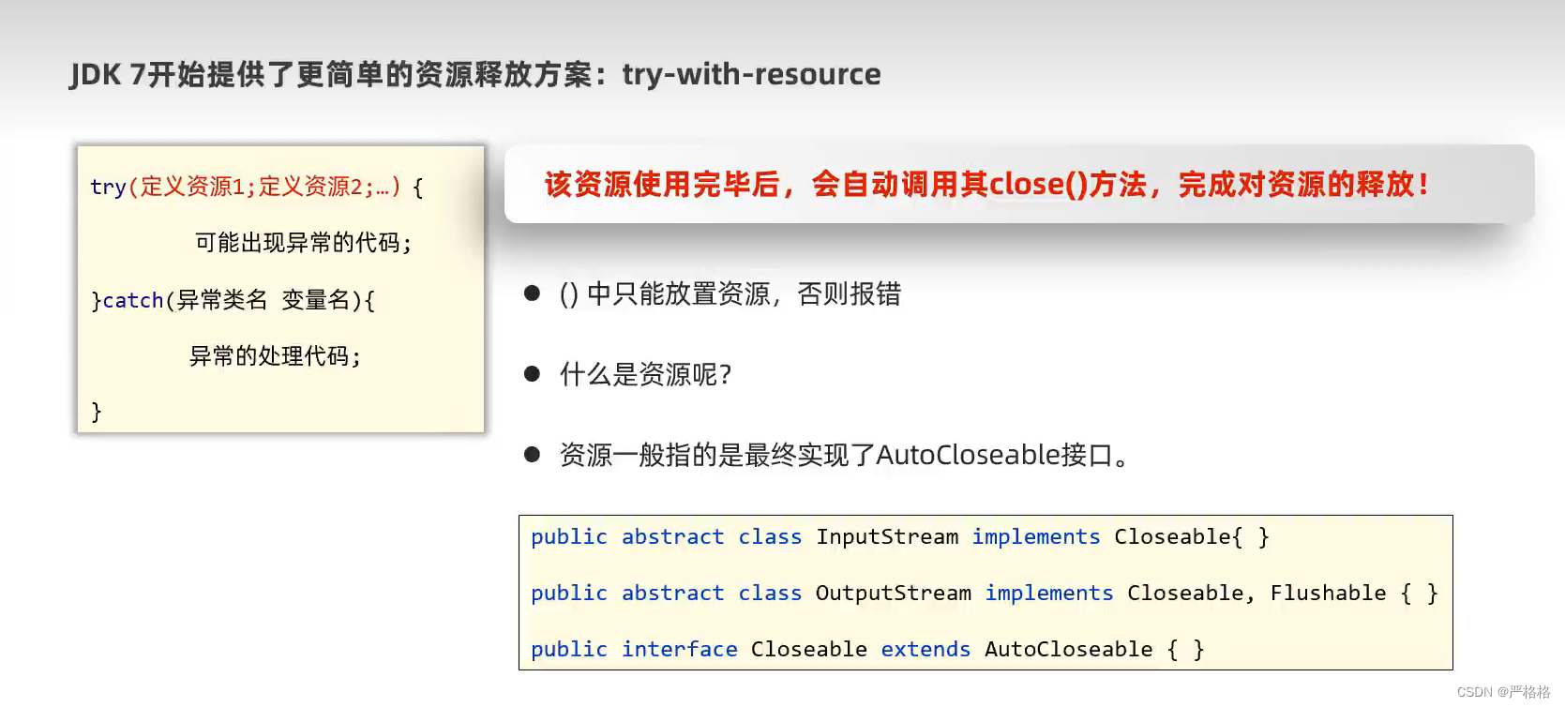Click the closing brace of the try-catch block

pyautogui.click(x=96, y=412)
